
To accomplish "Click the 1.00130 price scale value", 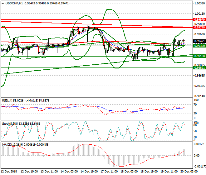I will click(199, 13).
